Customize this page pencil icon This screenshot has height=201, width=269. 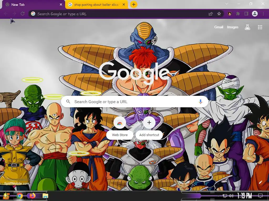click(x=260, y=182)
